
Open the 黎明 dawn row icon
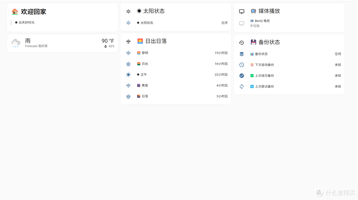pos(128,53)
